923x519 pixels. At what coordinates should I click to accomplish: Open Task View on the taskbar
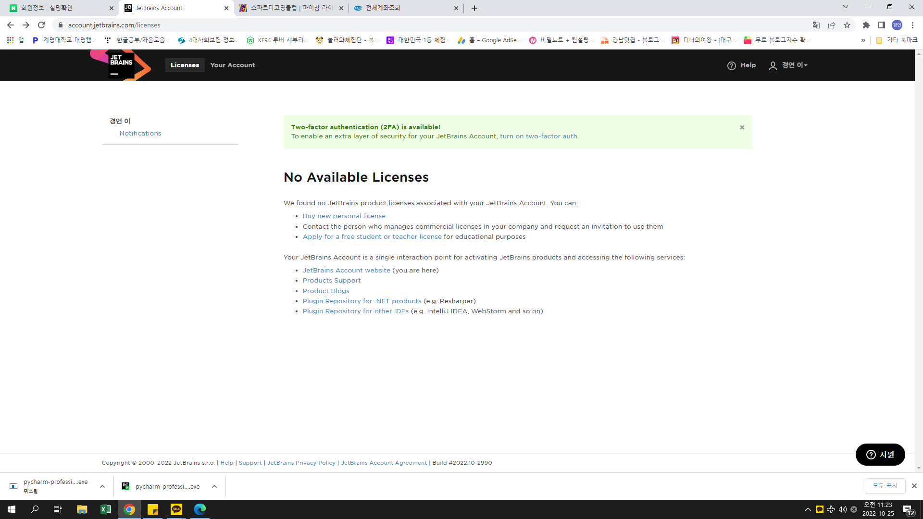[x=58, y=509]
